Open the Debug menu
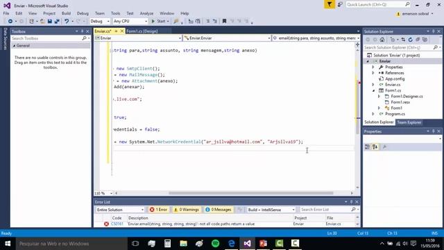This screenshot has width=444, height=250. pos(83,13)
